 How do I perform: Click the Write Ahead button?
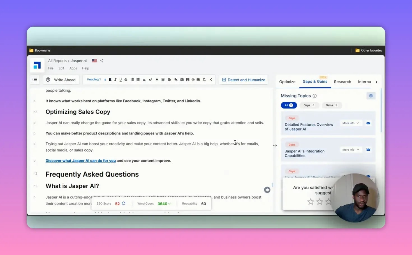pyautogui.click(x=61, y=80)
